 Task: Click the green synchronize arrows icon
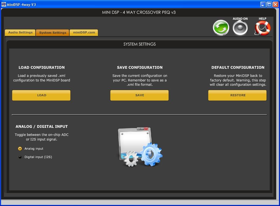221,28
